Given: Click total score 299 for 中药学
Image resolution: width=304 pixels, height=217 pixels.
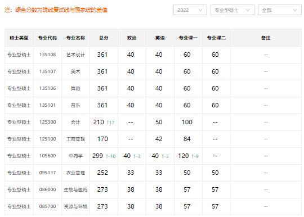Looking at the screenshot, I should pyautogui.click(x=97, y=156).
